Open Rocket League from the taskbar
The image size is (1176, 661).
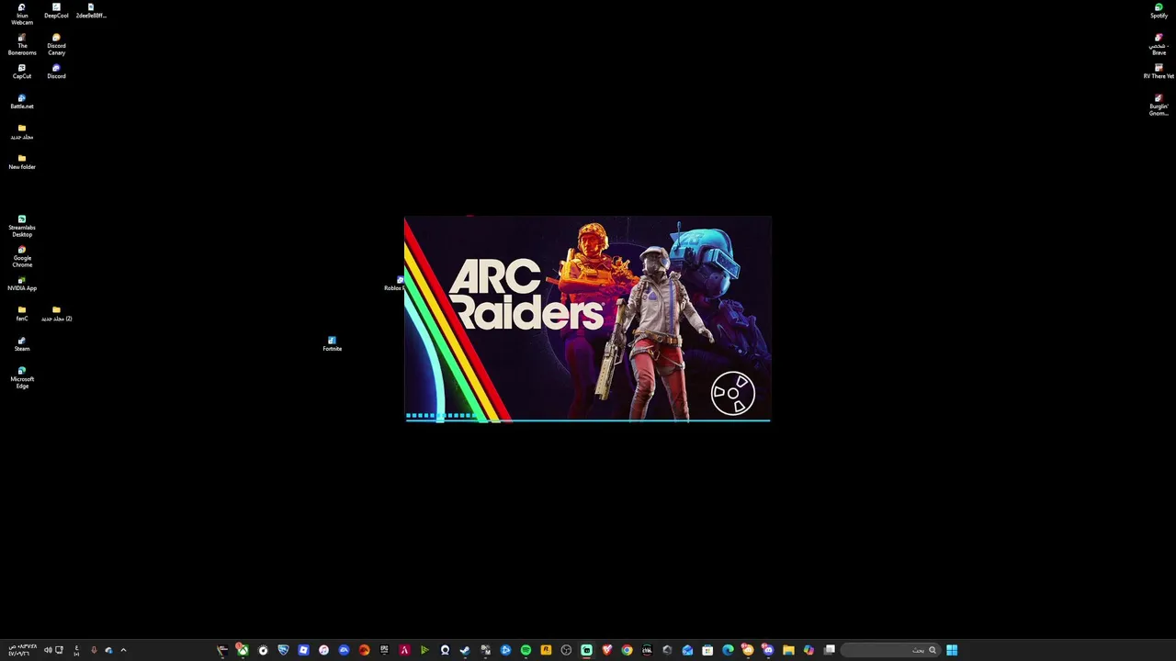[x=283, y=650]
